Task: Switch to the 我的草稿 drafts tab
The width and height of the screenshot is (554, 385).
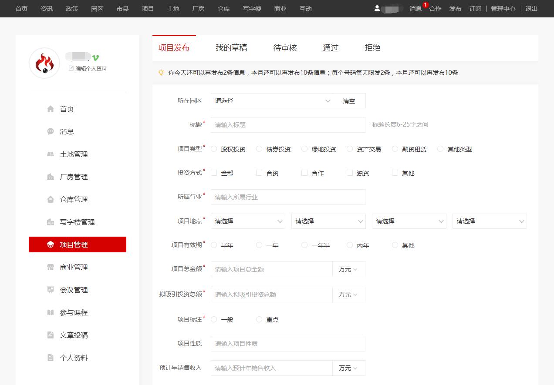Action: pos(231,47)
